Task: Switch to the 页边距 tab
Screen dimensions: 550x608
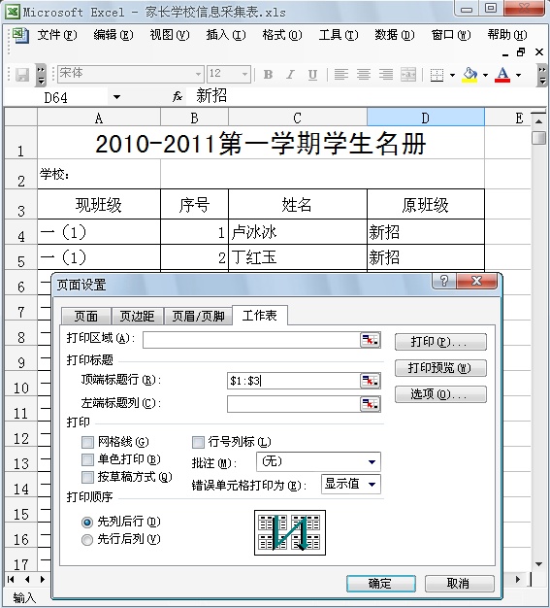Action: point(137,316)
